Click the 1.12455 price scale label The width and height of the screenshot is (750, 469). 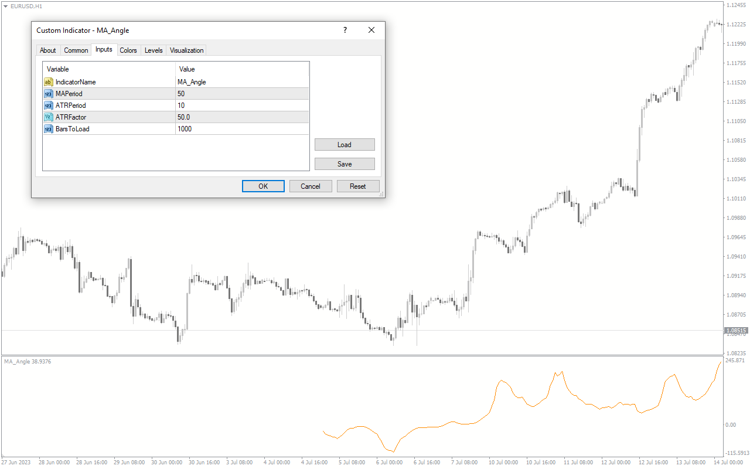[x=737, y=5]
